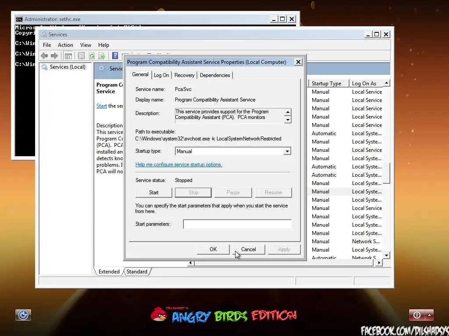The image size is (449, 336).
Task: Open the shutdown options arrow menu
Action: (429, 315)
